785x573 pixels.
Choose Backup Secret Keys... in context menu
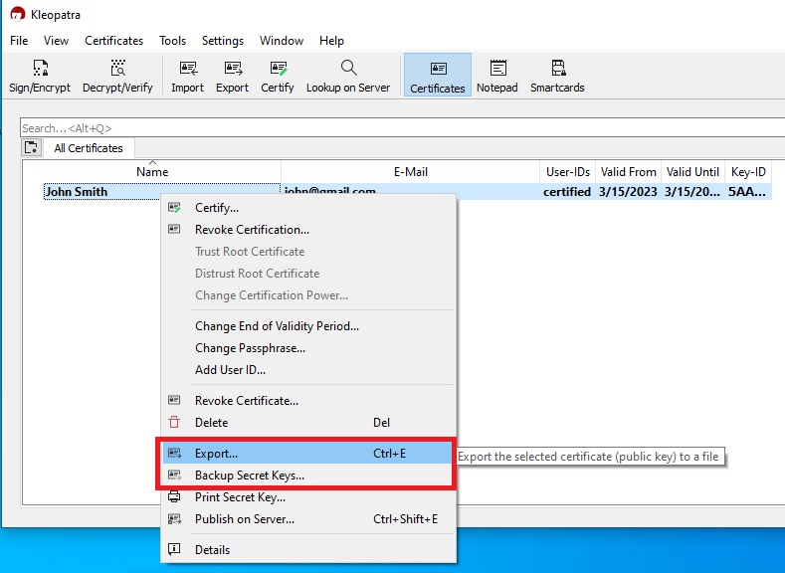coord(308,476)
